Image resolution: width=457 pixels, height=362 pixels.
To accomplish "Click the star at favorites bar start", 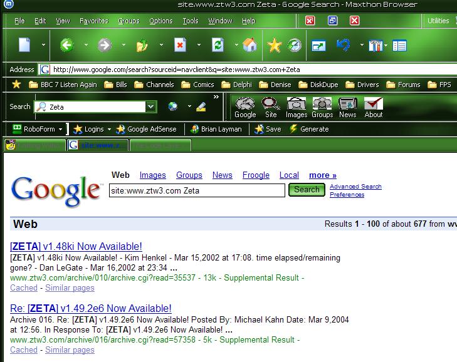I will tap(16, 85).
